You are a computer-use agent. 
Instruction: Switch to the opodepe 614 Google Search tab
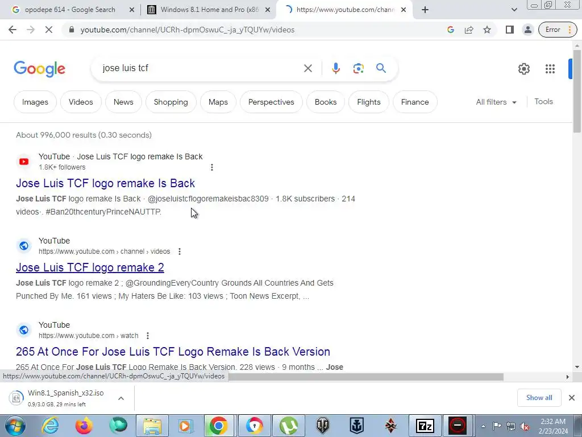pos(70,10)
